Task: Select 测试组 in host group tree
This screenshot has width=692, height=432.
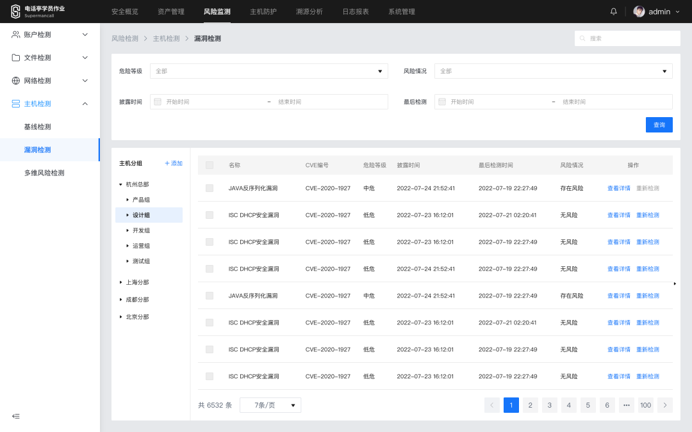Action: [x=141, y=261]
